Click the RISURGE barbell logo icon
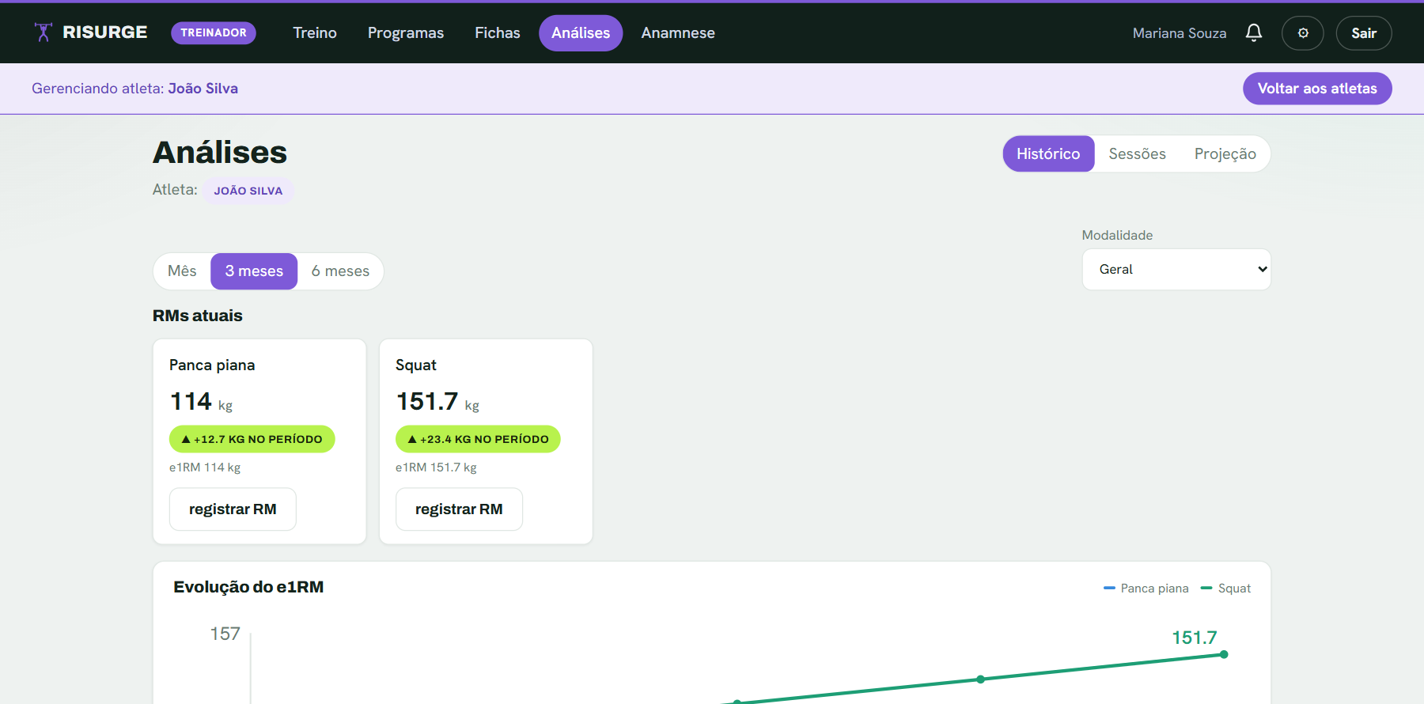This screenshot has height=704, width=1424. coord(43,32)
